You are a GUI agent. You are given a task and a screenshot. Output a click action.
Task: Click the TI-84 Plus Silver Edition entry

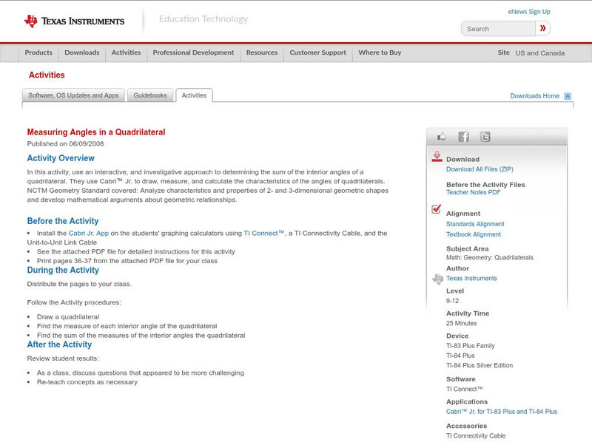tap(480, 365)
